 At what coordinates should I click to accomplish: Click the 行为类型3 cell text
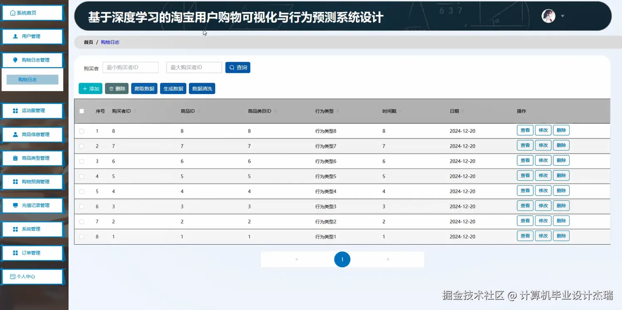click(326, 206)
